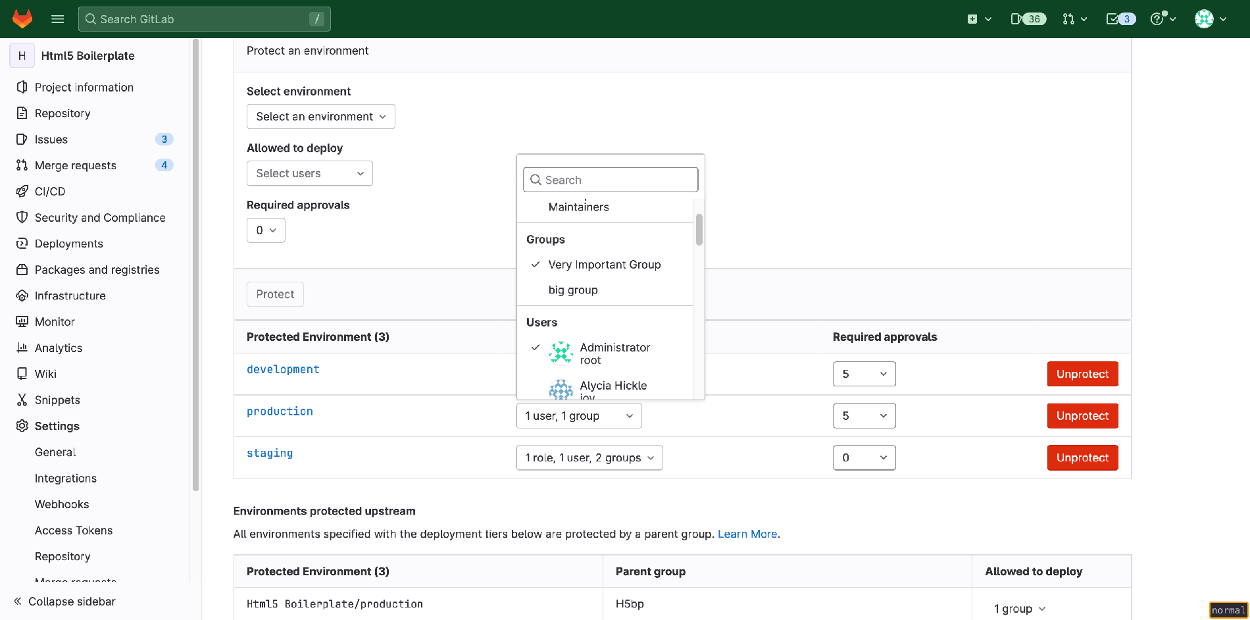Click the Protect button
This screenshot has width=1250, height=620.
tap(275, 294)
